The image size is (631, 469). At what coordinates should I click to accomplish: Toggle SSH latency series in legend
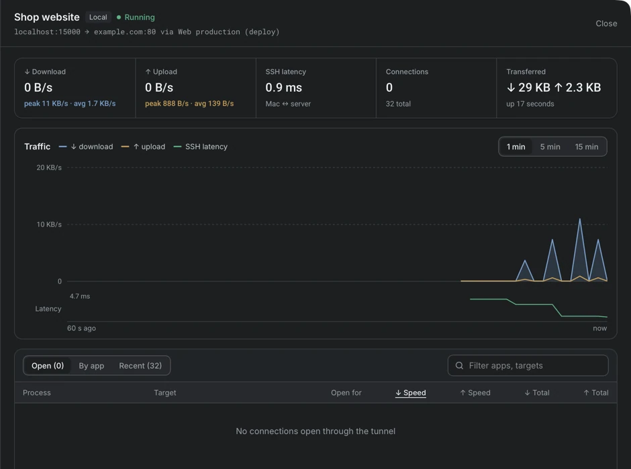tap(201, 147)
